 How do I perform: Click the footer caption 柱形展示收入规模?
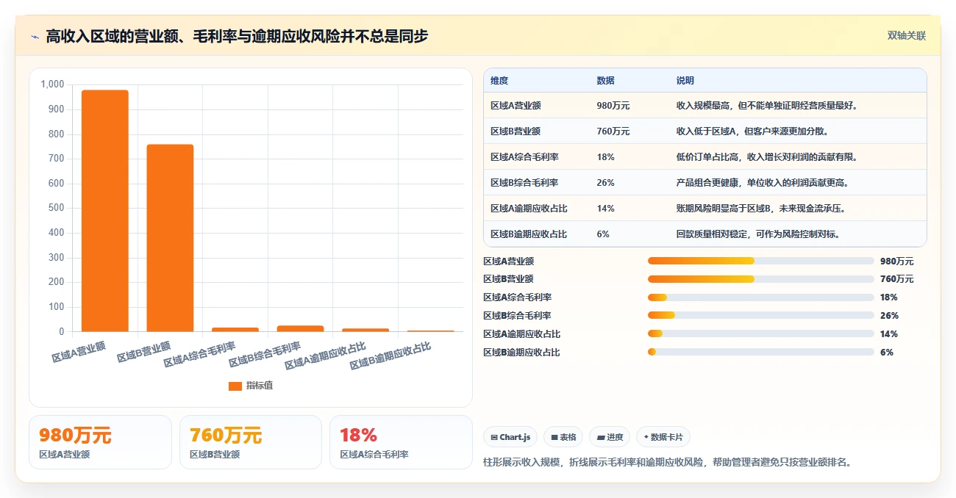(668, 463)
